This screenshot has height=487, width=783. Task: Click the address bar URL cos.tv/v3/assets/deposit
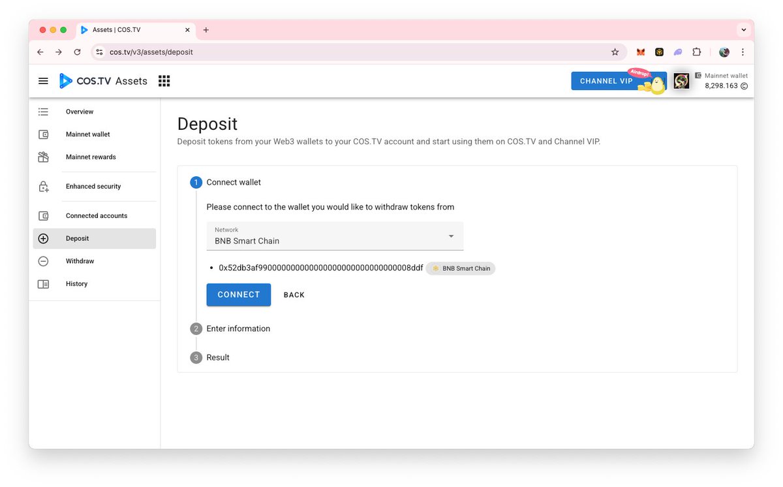151,52
